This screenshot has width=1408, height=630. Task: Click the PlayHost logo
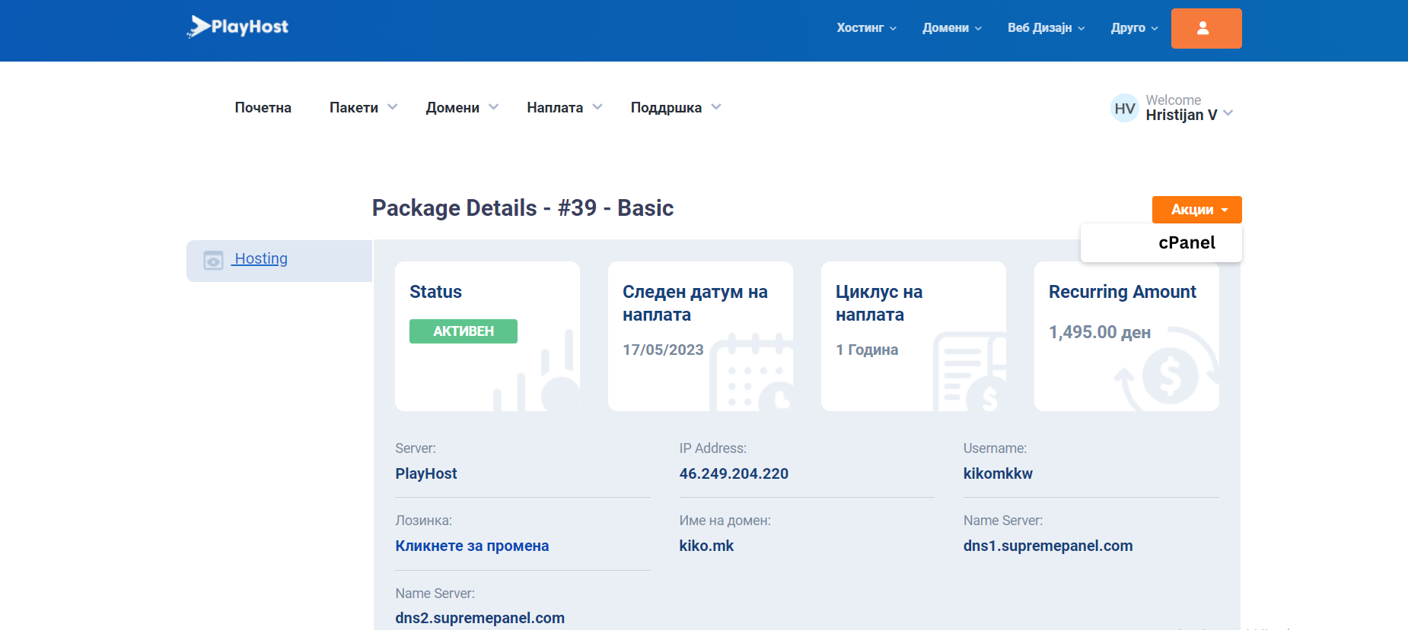(237, 27)
